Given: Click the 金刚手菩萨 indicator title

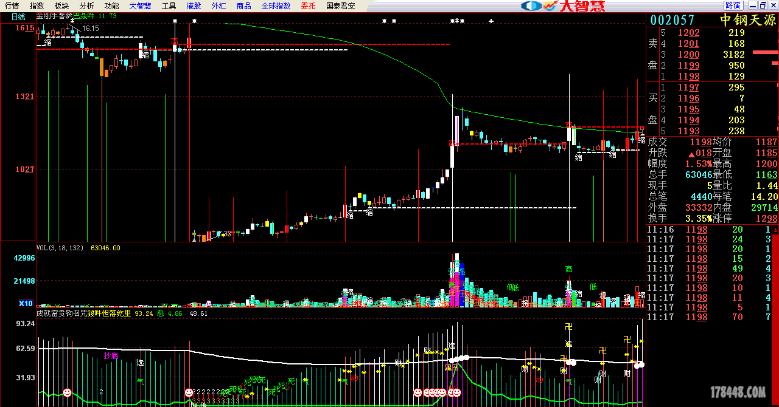Looking at the screenshot, I should [55, 16].
